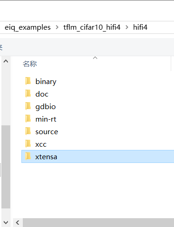Expand chevron after eiq_examples in breadcrumb

click(x=57, y=27)
